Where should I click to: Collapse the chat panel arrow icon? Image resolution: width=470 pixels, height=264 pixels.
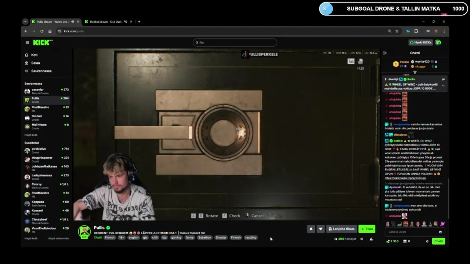pos(385,53)
